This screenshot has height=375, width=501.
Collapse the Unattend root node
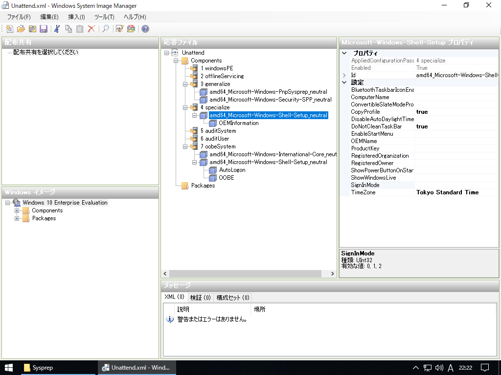[x=166, y=53]
